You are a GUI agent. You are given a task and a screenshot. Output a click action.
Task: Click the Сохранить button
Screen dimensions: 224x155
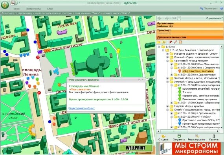[179, 138]
